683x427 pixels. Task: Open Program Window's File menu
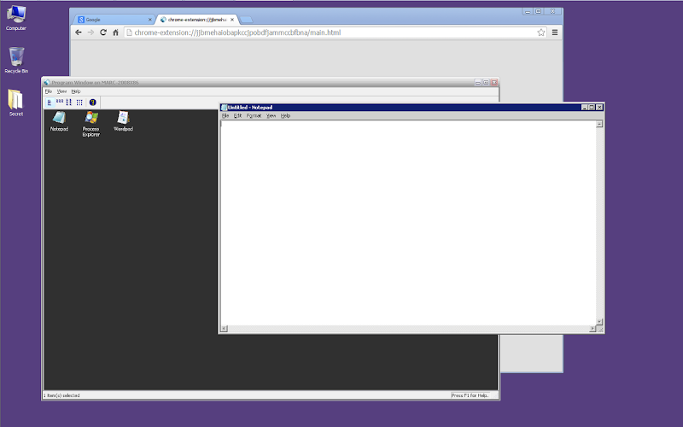pos(49,91)
